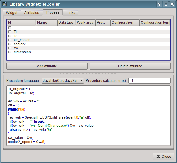The width and height of the screenshot is (177, 163).
Task: Go to the Links tab
Action: click(x=71, y=13)
